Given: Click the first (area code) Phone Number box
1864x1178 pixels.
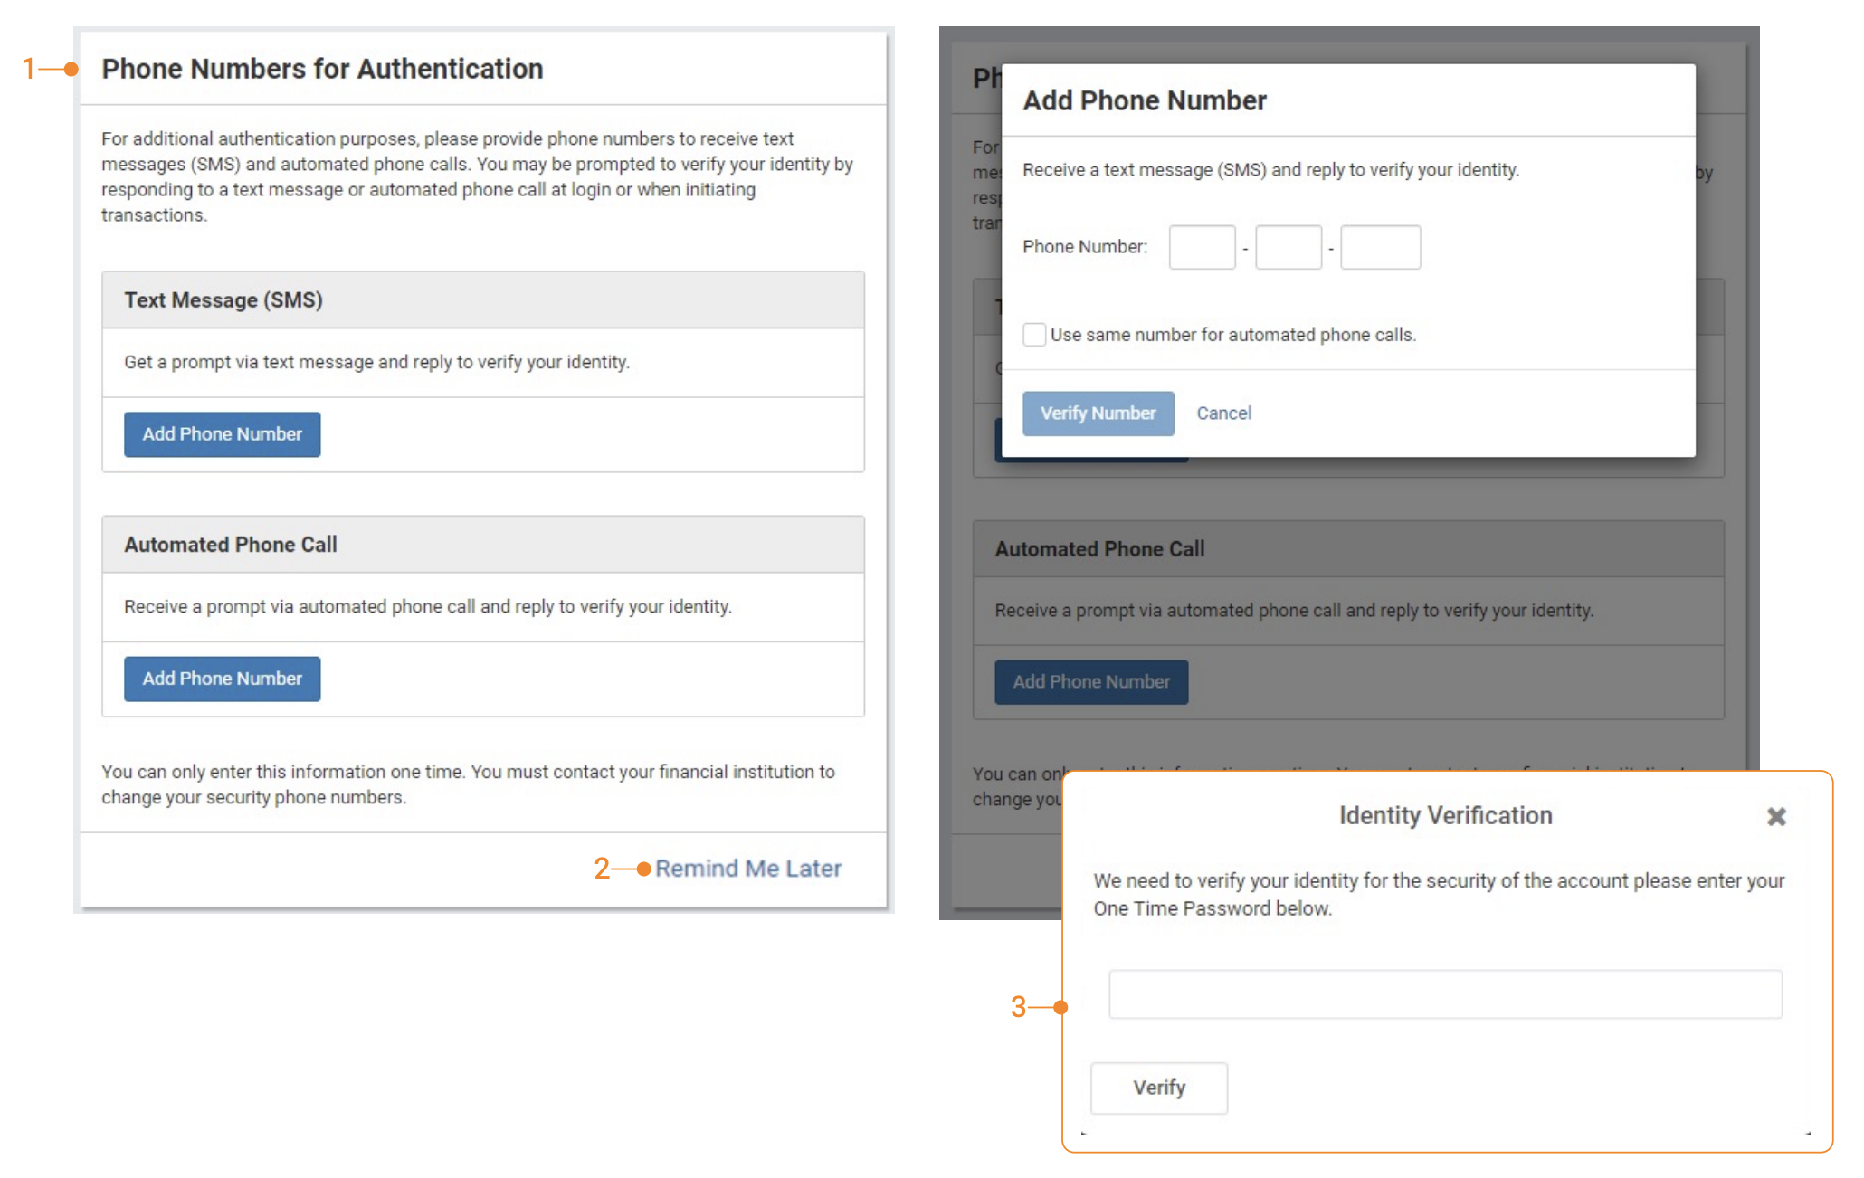Looking at the screenshot, I should pyautogui.click(x=1202, y=247).
